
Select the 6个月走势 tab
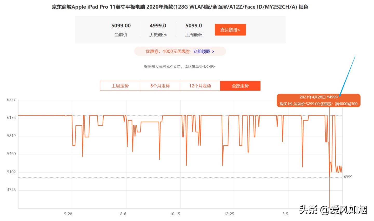160,86
